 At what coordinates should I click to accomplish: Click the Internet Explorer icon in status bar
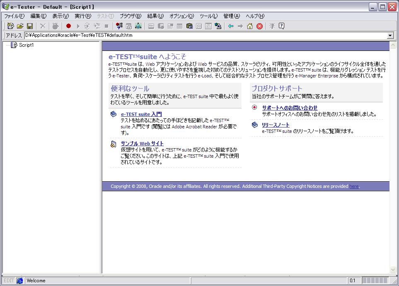tap(19, 280)
